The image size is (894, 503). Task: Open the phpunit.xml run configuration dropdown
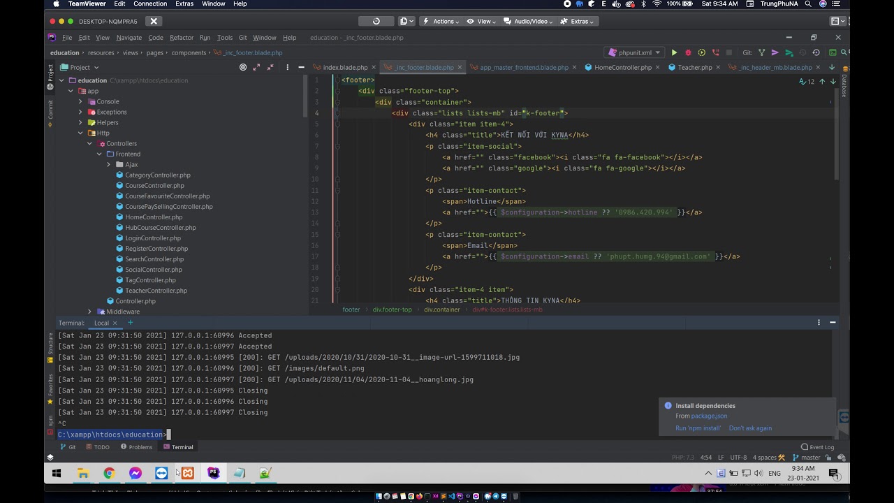click(x=634, y=52)
